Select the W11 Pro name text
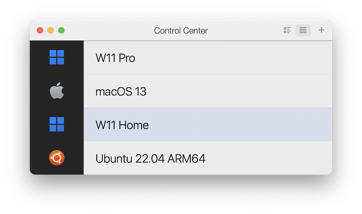 click(115, 58)
